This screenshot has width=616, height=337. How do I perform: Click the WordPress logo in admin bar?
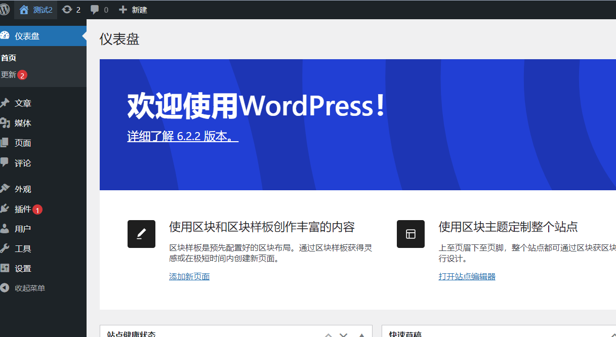click(x=5, y=10)
